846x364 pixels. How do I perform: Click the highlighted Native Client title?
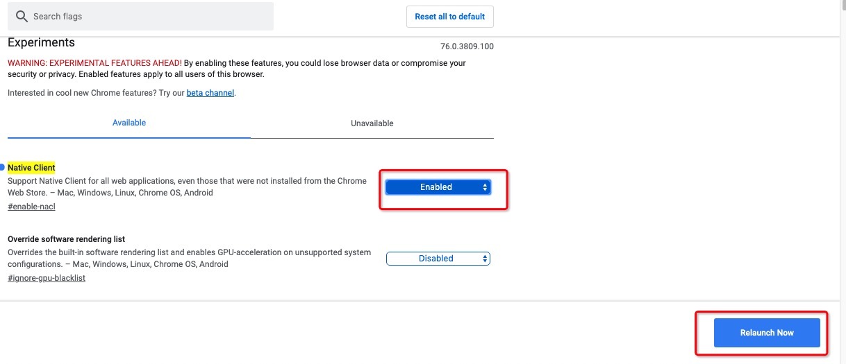pos(31,168)
